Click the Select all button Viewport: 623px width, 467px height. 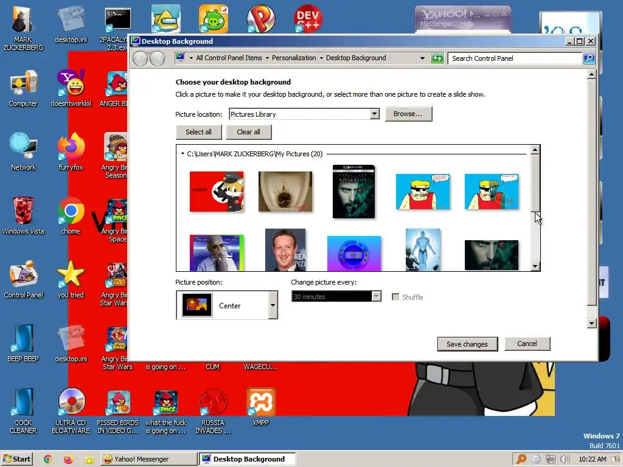tap(199, 132)
